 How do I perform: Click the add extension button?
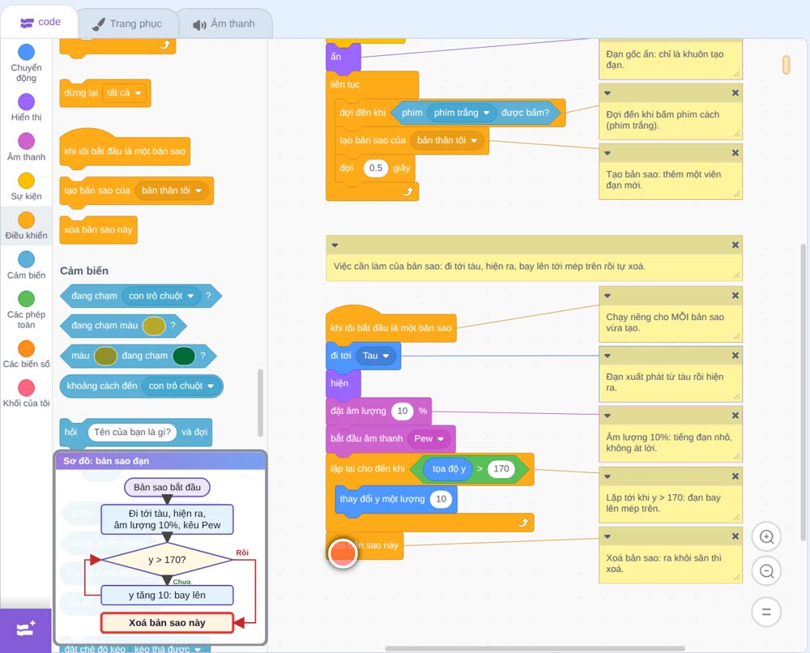(26, 629)
